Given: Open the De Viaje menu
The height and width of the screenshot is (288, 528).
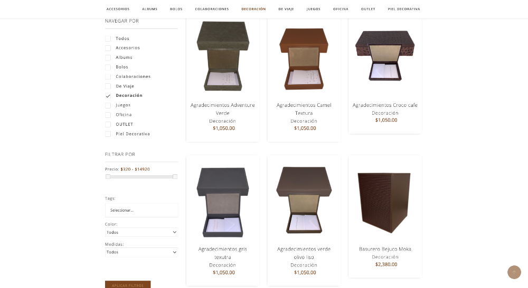Looking at the screenshot, I should click(286, 9).
